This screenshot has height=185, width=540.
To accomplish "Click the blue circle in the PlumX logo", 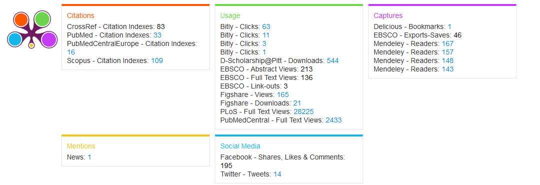I will 14,39.
